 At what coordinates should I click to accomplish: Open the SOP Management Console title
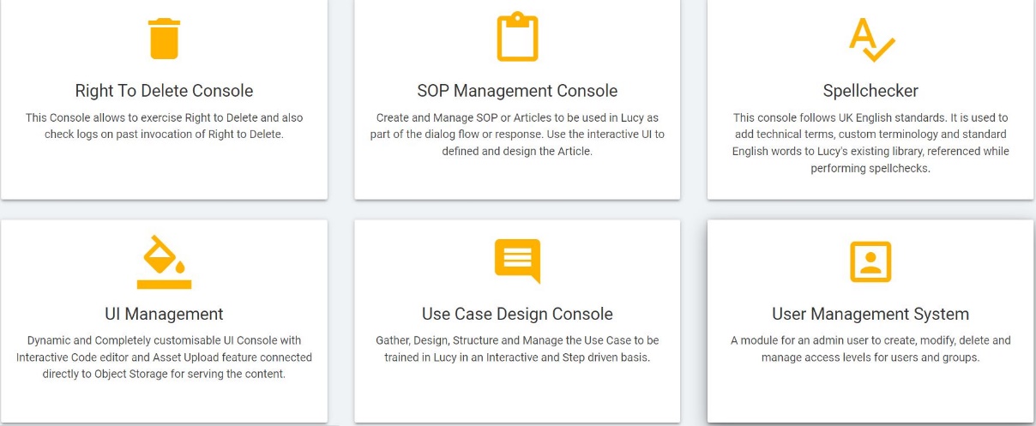[517, 91]
